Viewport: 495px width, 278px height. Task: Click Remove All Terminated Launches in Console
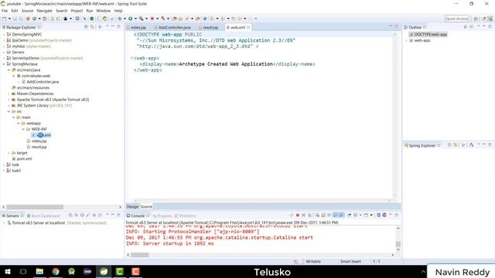tap(309, 215)
